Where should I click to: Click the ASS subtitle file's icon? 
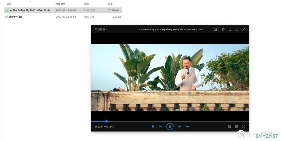[6, 17]
